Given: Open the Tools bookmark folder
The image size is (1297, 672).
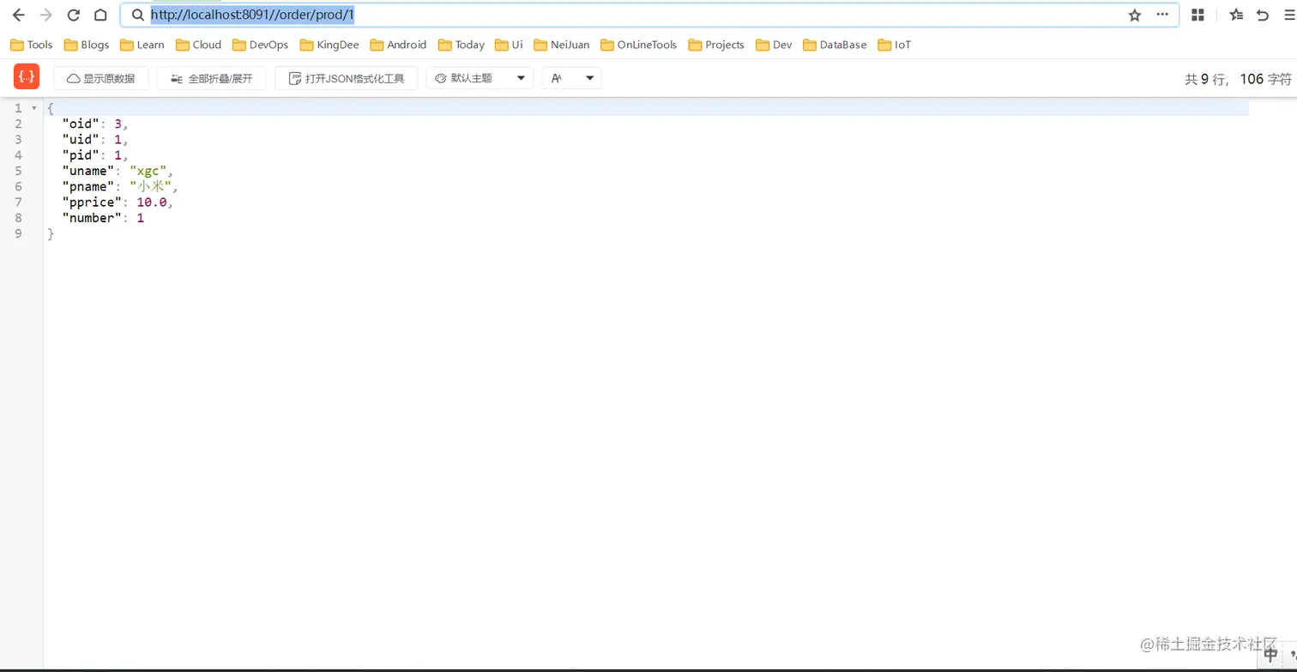Looking at the screenshot, I should coord(31,45).
